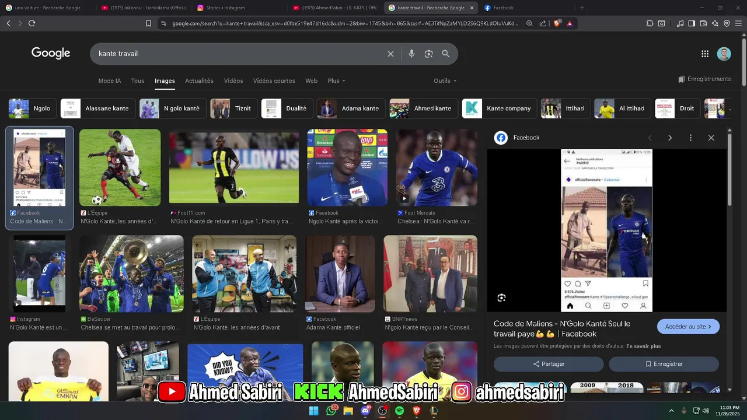Open File Explorer from the taskbar

click(348, 411)
